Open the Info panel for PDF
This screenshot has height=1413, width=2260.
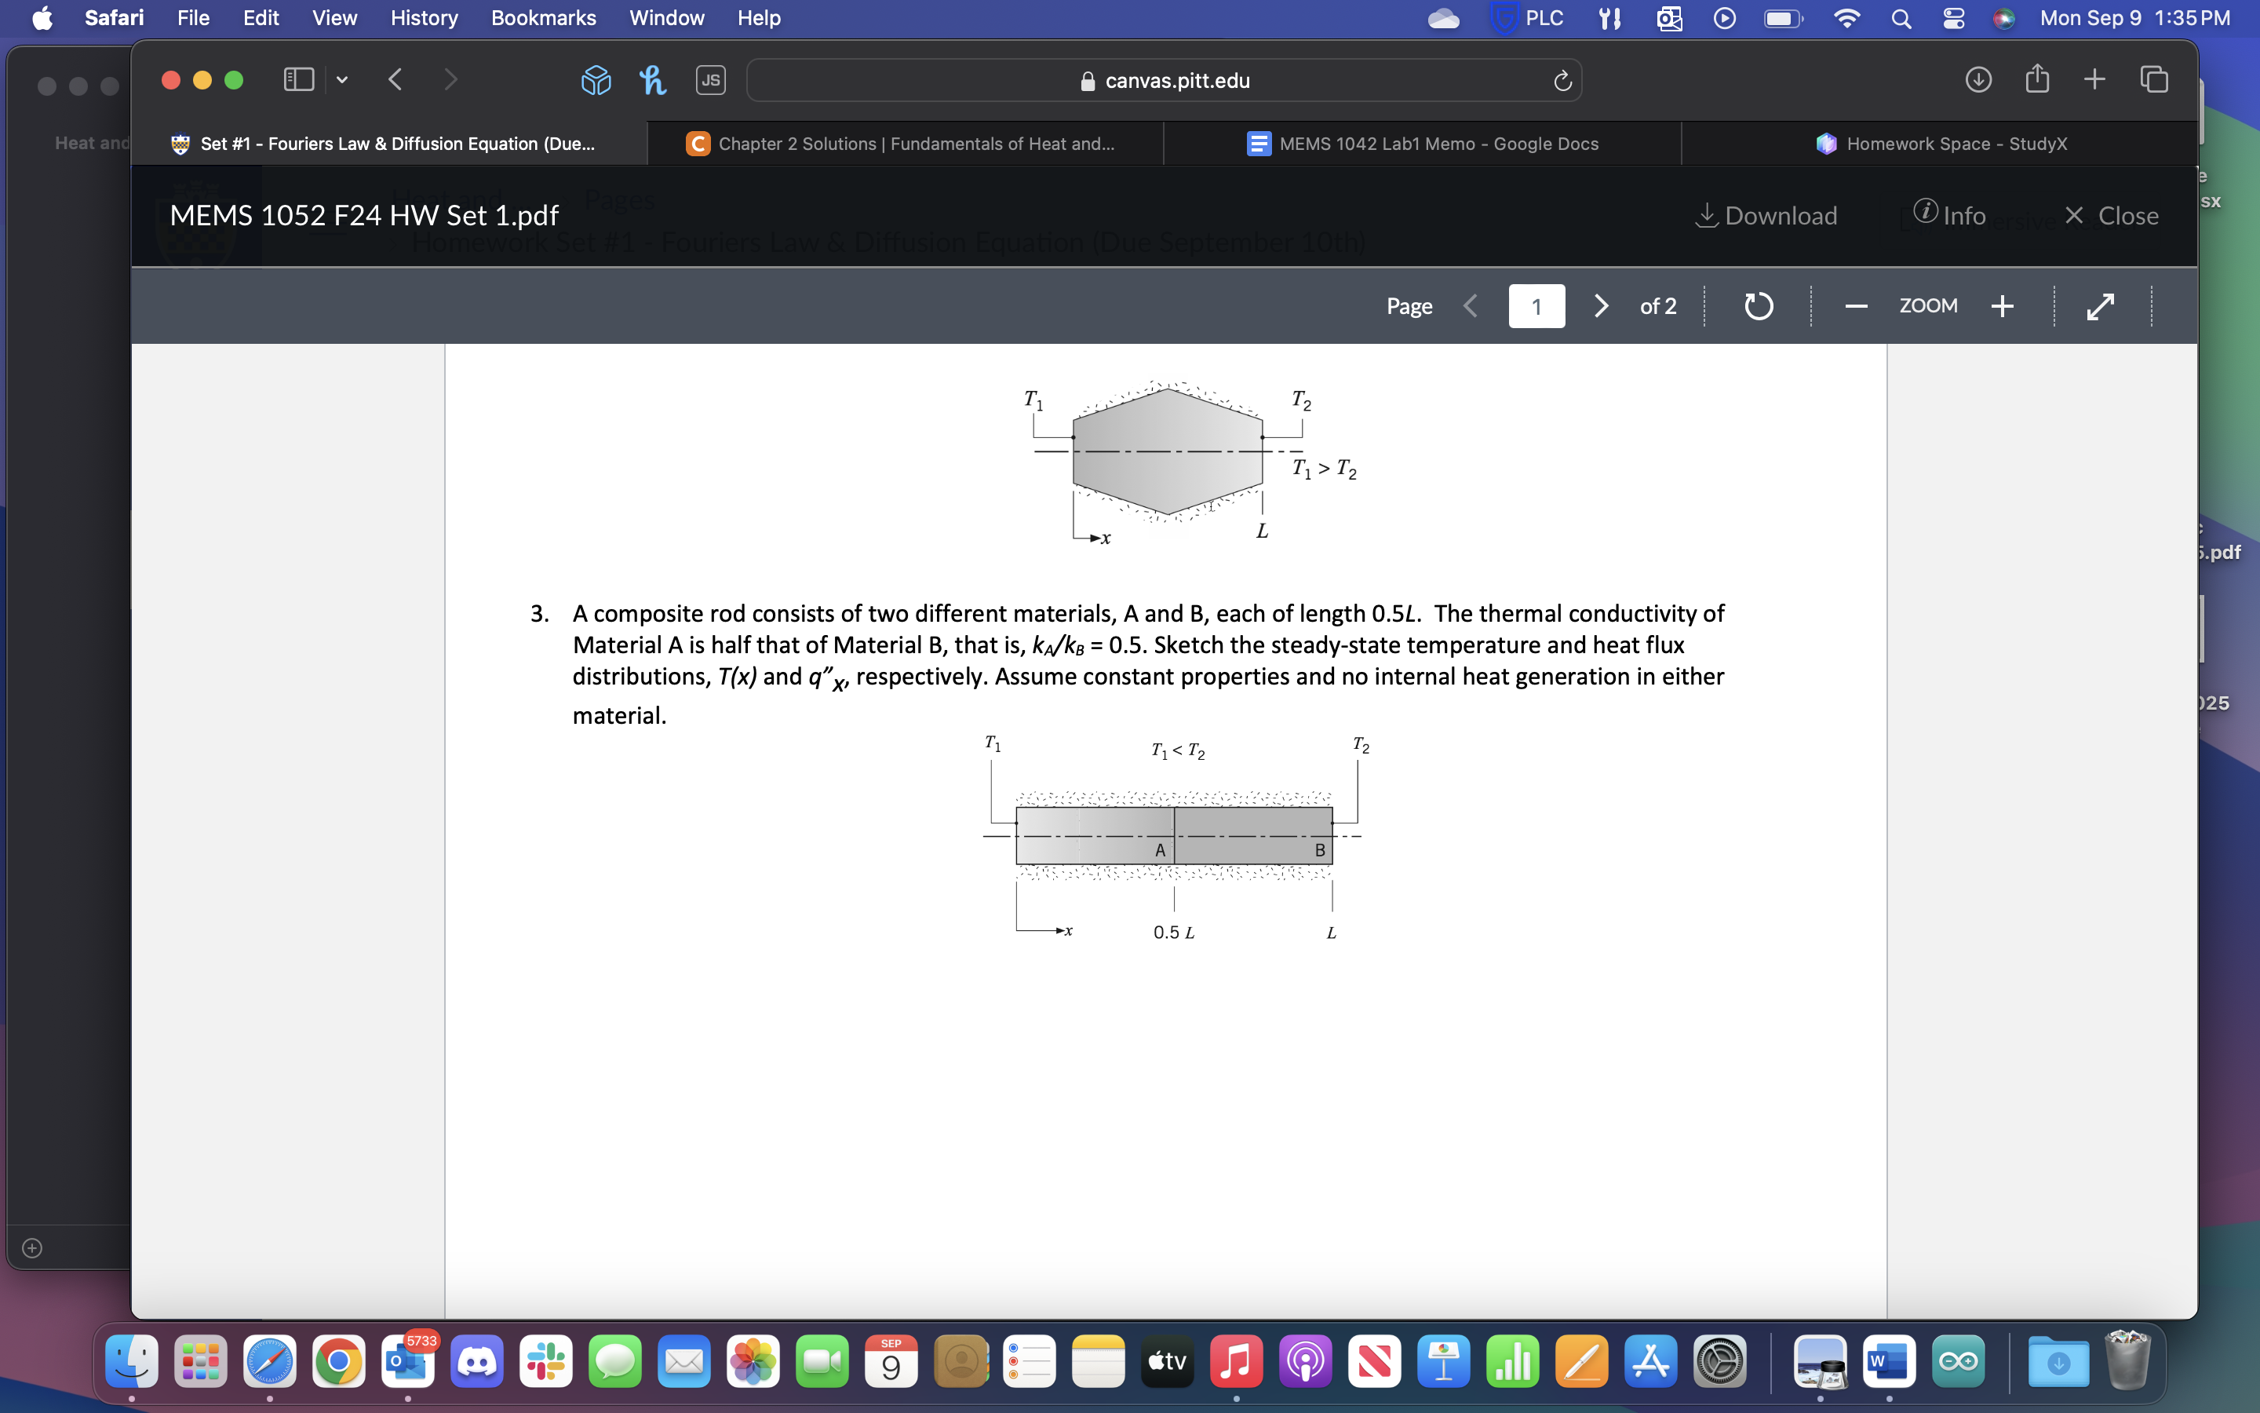(x=1952, y=214)
